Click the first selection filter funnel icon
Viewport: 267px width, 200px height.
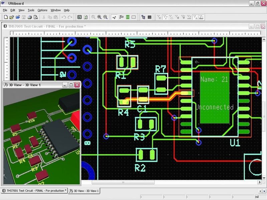click(x=159, y=17)
